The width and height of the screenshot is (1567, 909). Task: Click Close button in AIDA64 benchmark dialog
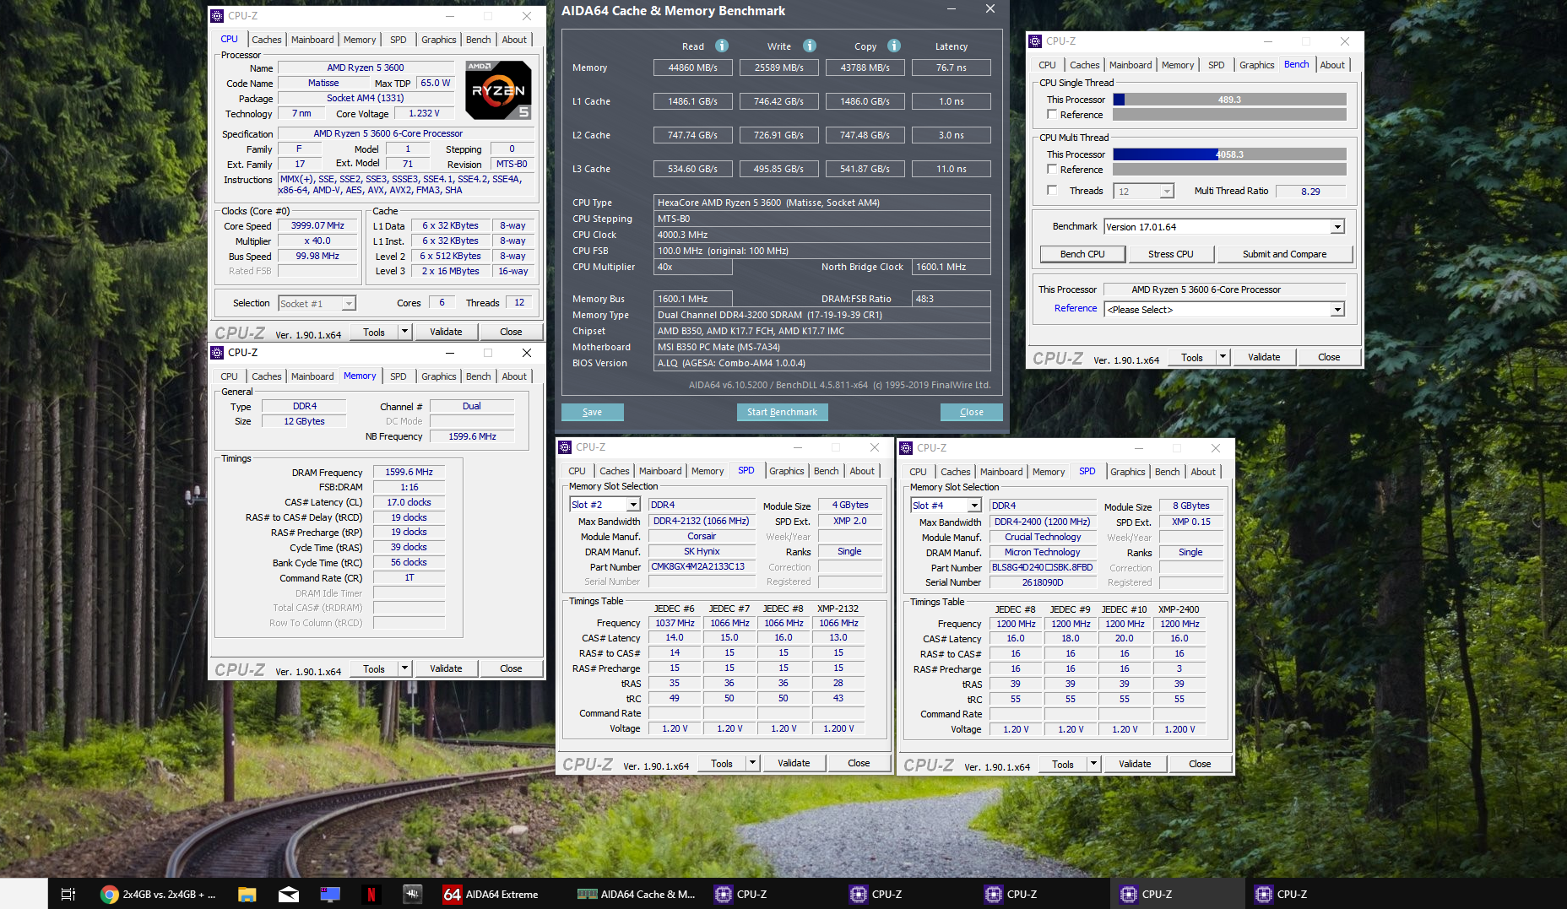(x=971, y=412)
